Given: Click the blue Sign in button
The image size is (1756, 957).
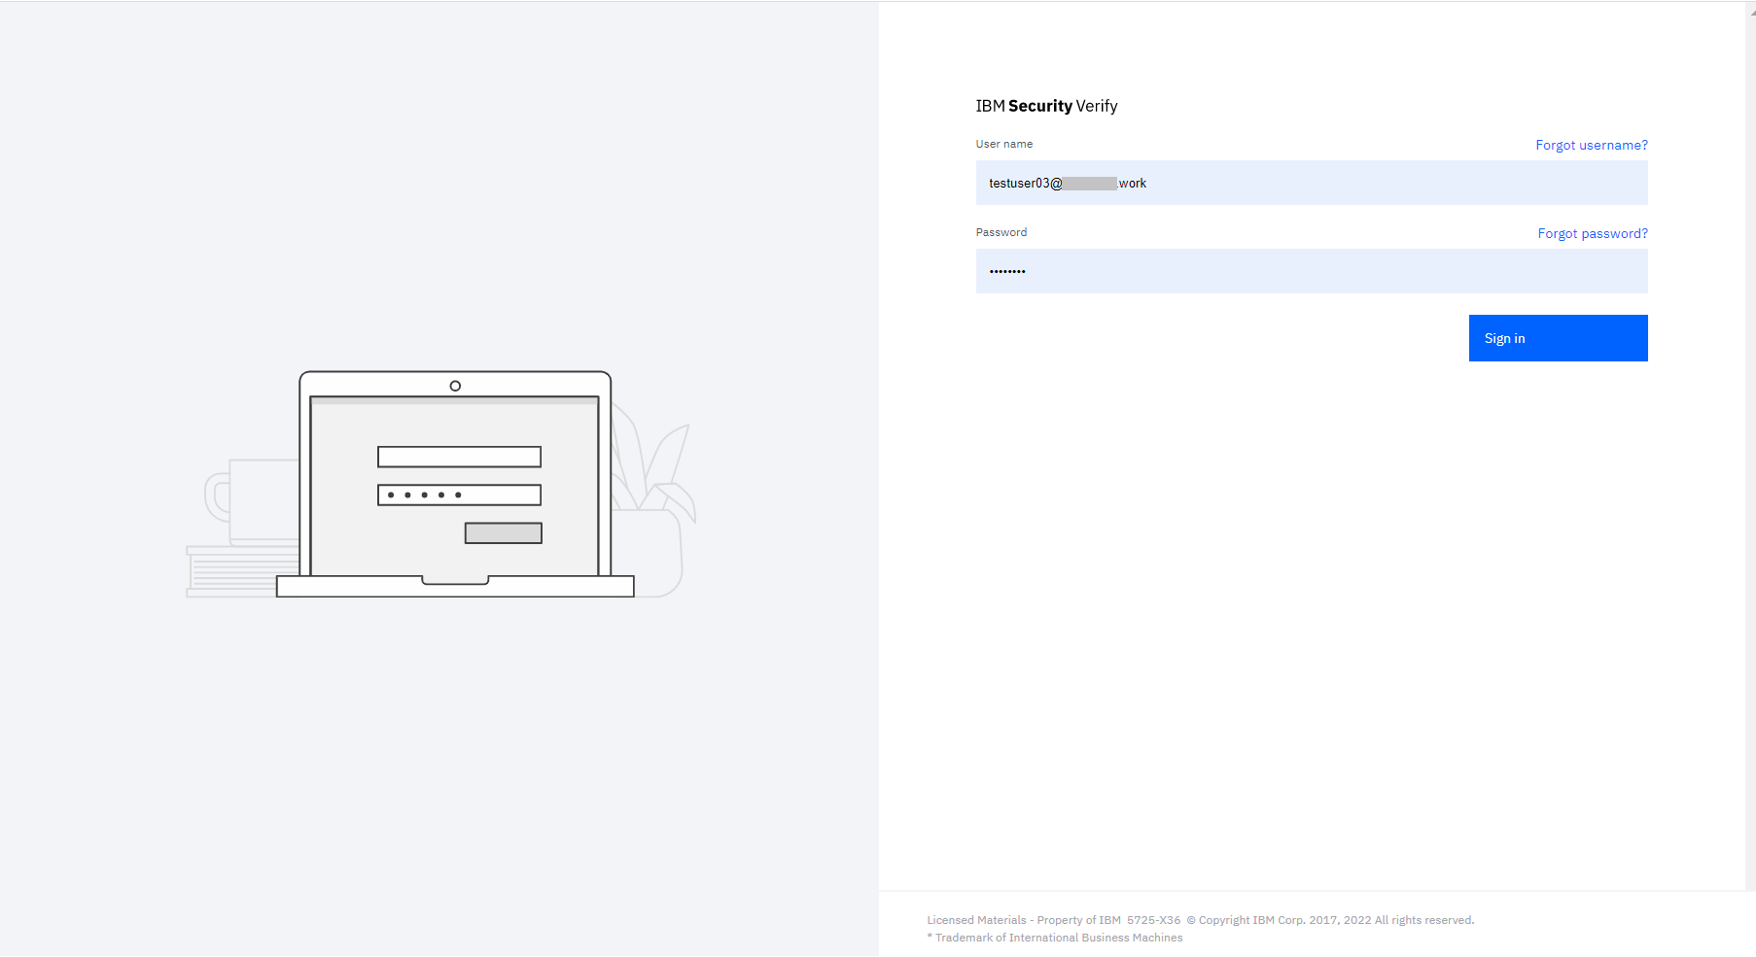Looking at the screenshot, I should (1558, 338).
